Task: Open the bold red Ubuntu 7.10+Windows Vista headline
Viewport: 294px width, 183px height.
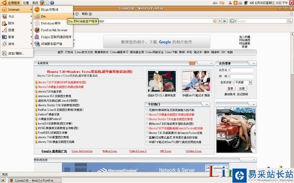Action: click(x=90, y=71)
